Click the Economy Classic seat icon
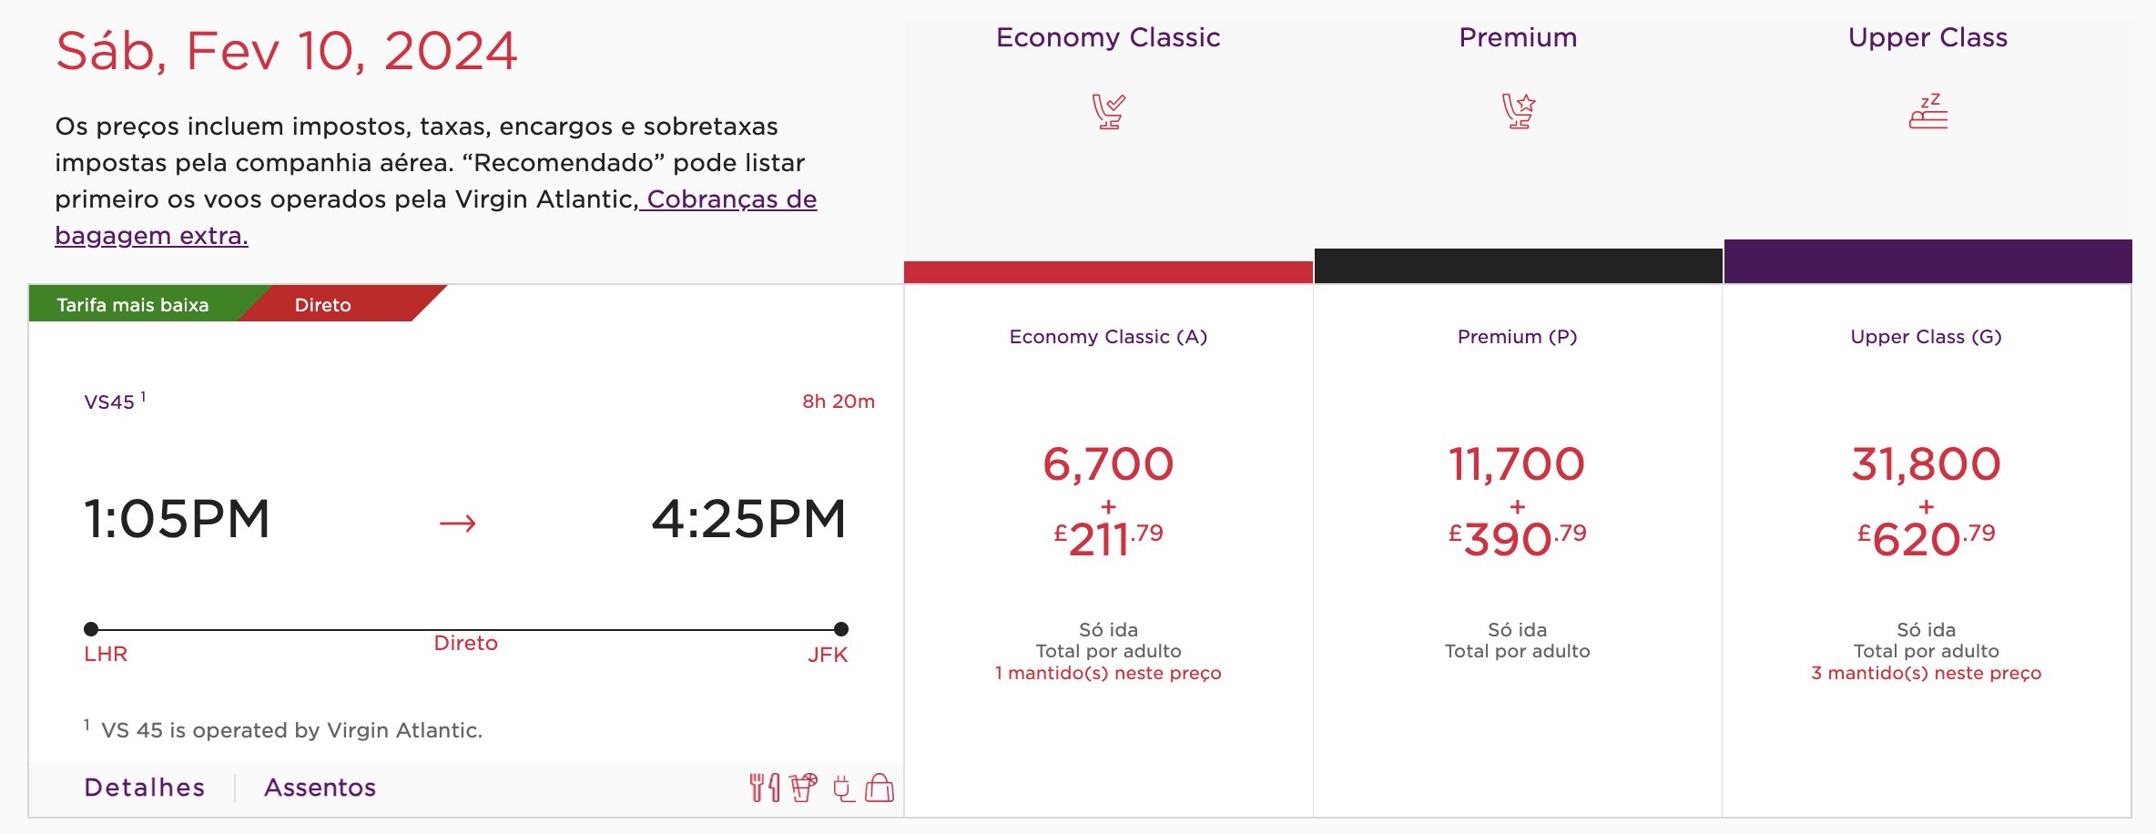The height and width of the screenshot is (834, 2156). 1108,112
